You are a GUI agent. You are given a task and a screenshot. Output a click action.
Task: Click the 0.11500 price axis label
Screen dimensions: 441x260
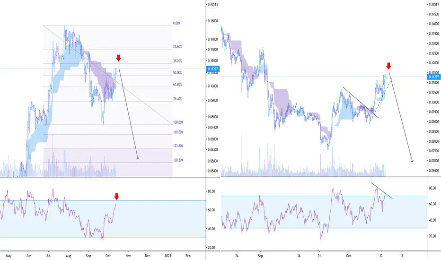[x=434, y=72]
